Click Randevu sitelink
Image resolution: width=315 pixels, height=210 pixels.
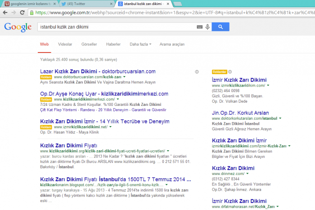pyautogui.click(x=87, y=110)
